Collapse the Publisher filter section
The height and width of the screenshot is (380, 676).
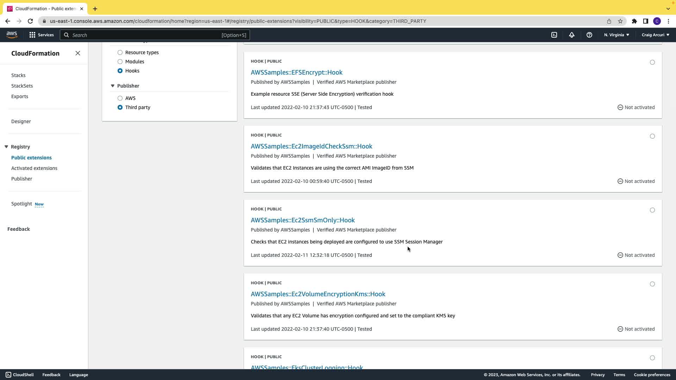pyautogui.click(x=113, y=86)
